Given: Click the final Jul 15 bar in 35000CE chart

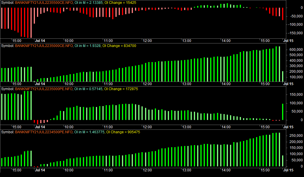Looking at the screenshot, I should (283, 77).
